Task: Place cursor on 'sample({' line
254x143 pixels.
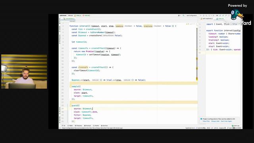Action: [x=76, y=87]
